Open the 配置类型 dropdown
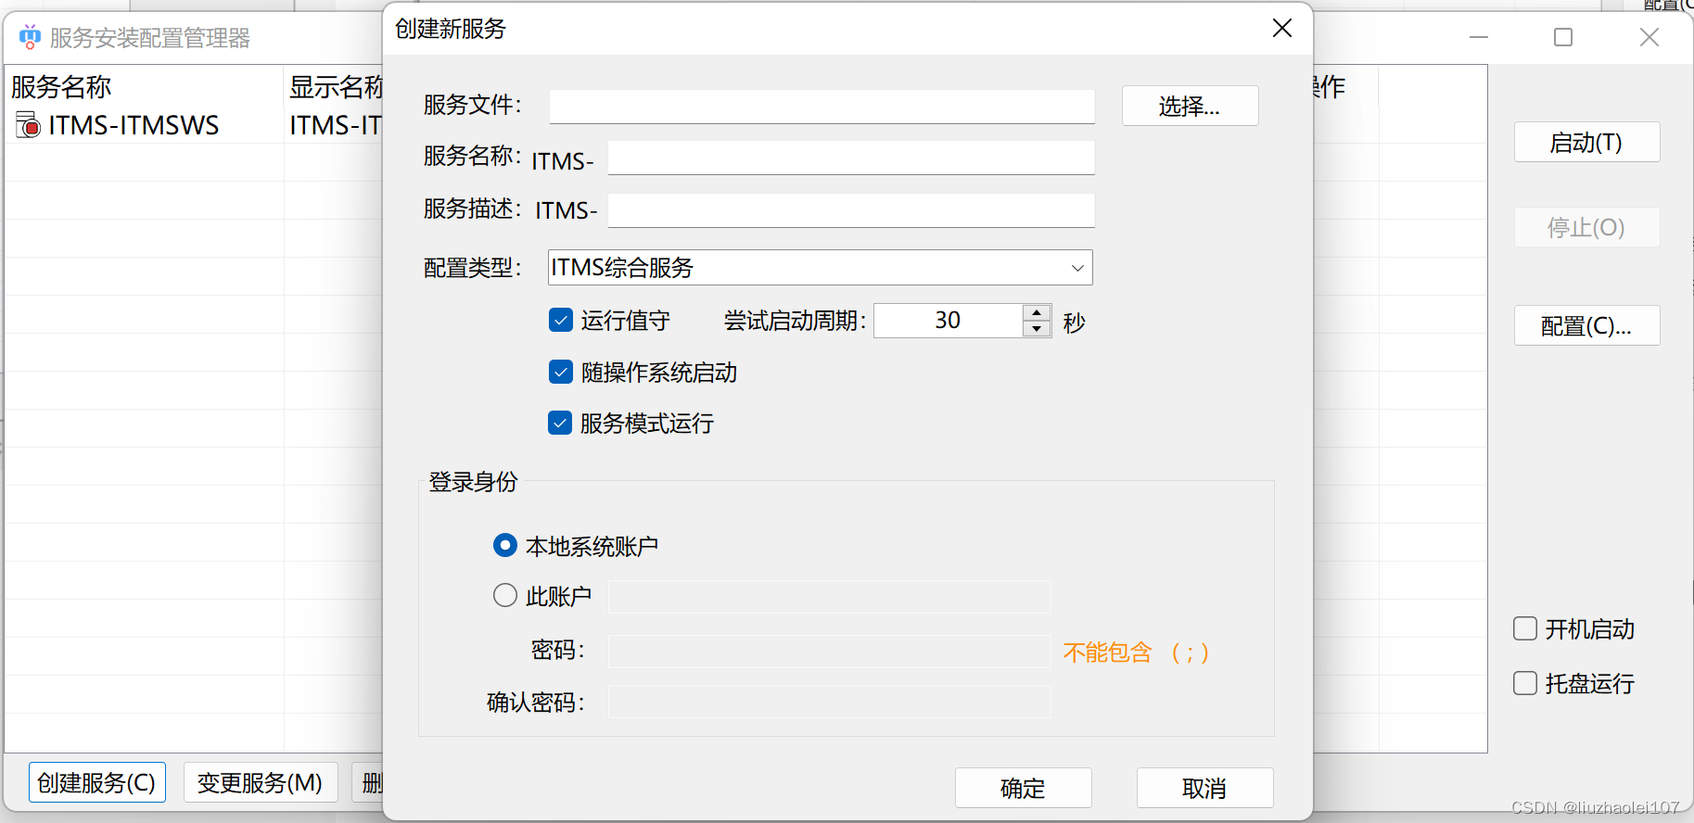Screen dimensions: 1694x823 [x=821, y=268]
